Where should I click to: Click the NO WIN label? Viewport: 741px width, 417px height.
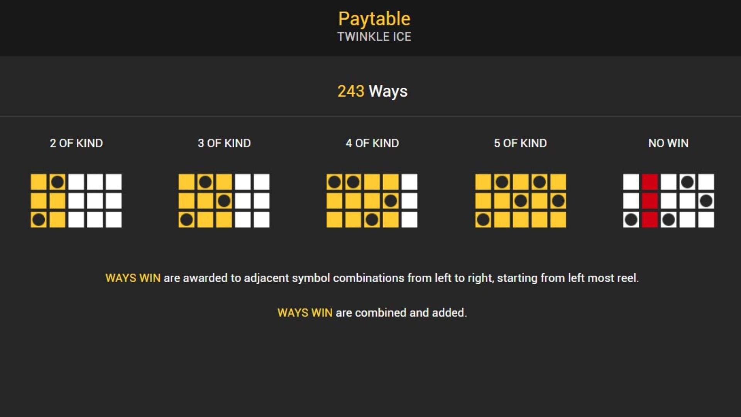coord(668,143)
